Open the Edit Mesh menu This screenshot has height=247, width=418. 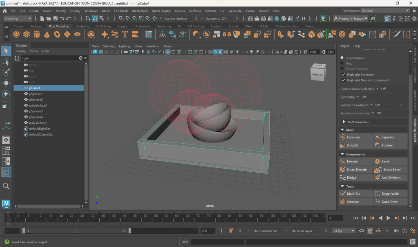pos(121,11)
